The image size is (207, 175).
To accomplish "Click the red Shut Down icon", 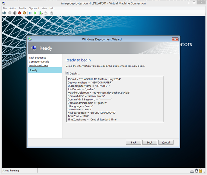I will [x=19, y=13].
